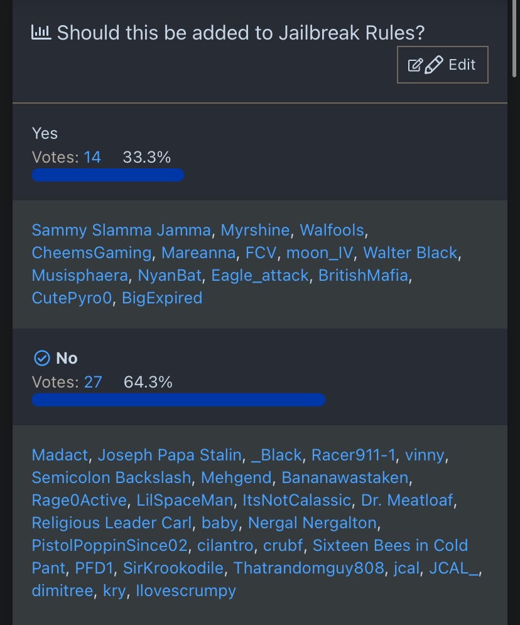Select the No poll option

67,358
